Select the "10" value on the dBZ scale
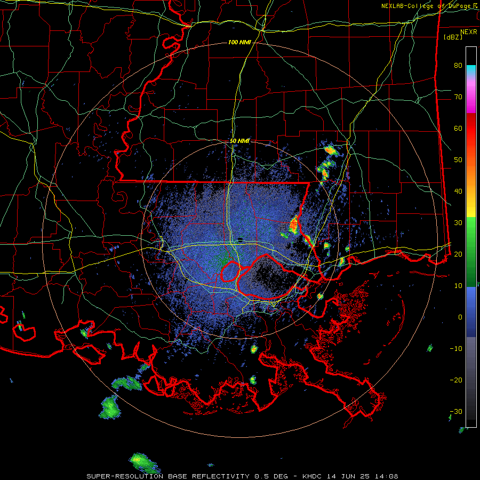This screenshot has height=480, width=480. pos(458,286)
